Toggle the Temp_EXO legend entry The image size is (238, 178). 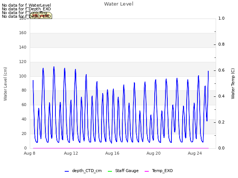pos(159,171)
